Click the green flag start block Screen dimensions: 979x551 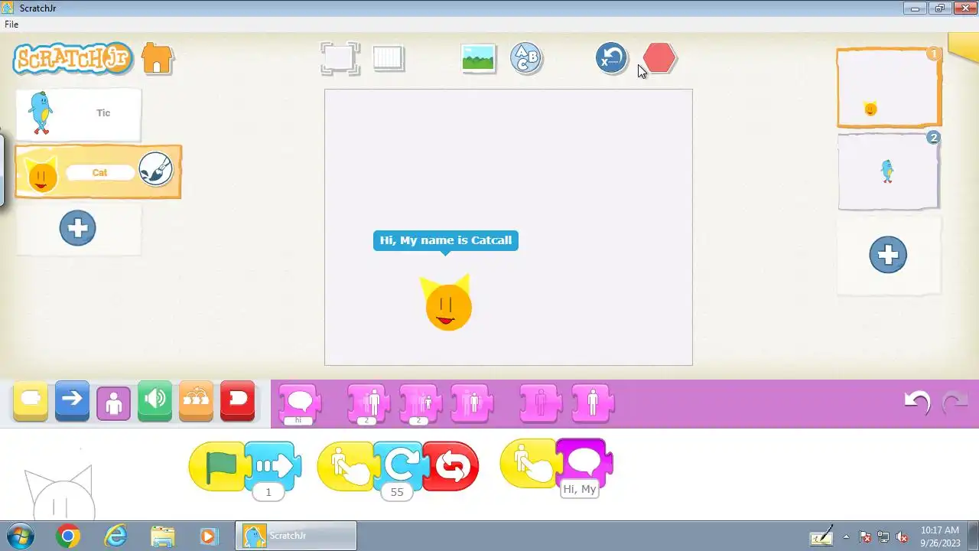coord(217,465)
